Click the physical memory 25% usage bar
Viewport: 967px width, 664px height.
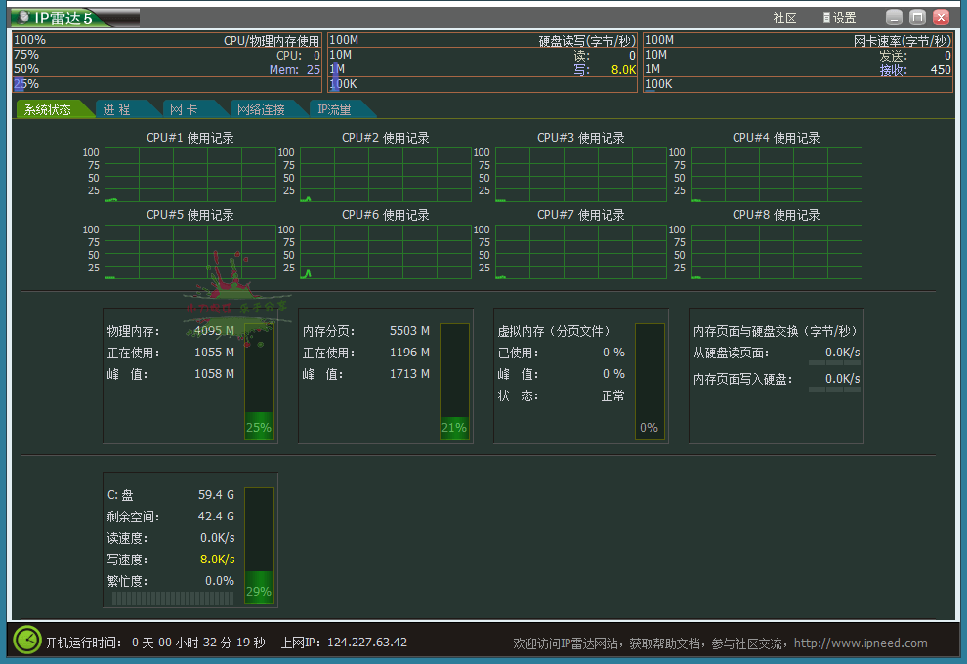[259, 382]
